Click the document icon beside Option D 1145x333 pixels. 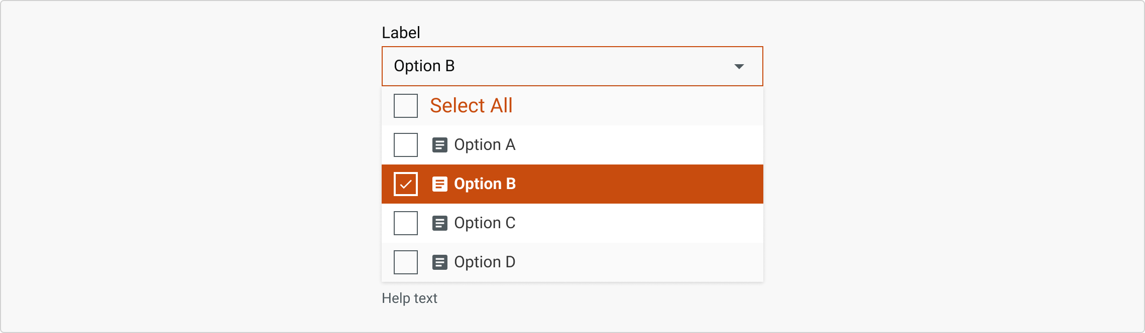439,262
